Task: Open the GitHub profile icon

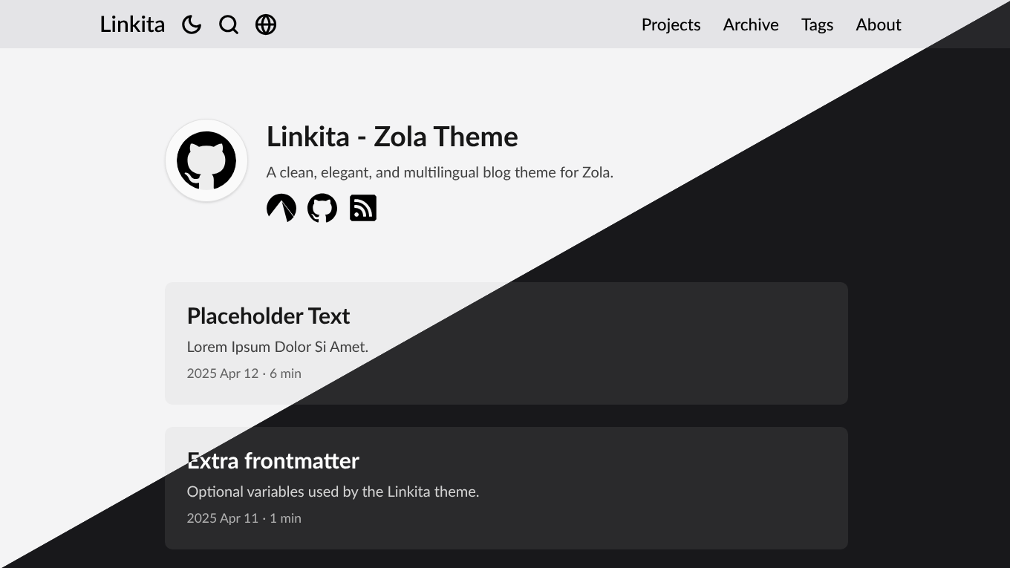Action: [322, 208]
